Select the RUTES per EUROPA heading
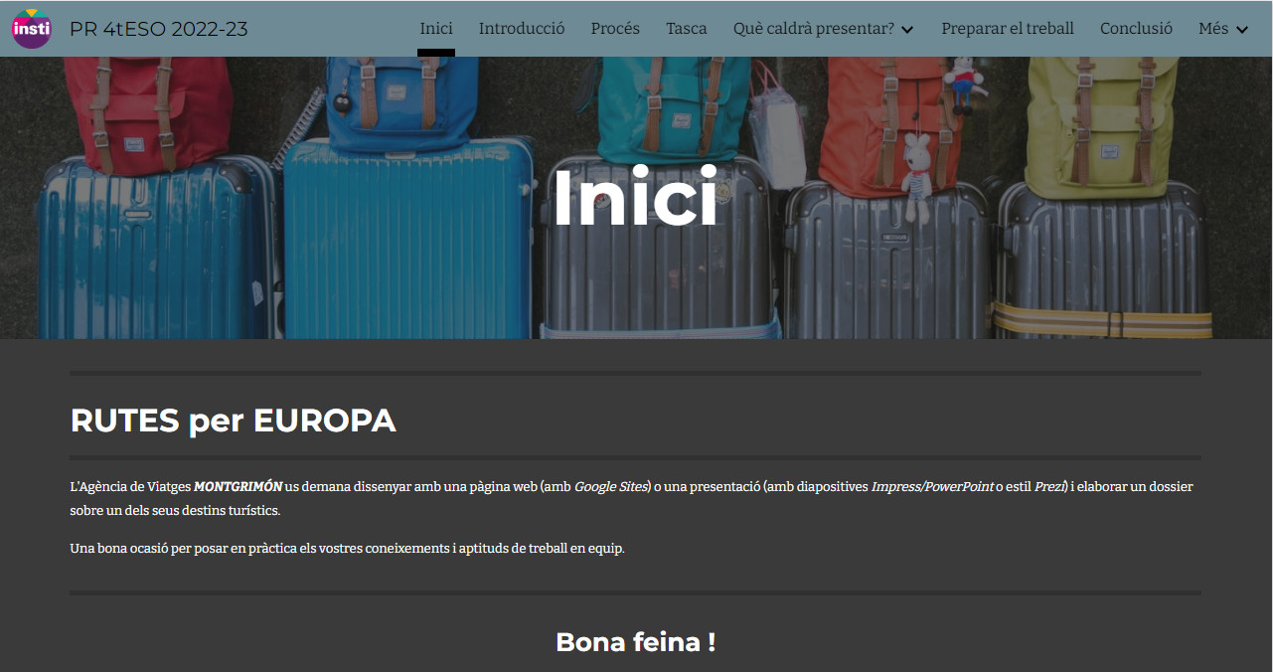Screen dimensions: 1273x672 (234, 420)
